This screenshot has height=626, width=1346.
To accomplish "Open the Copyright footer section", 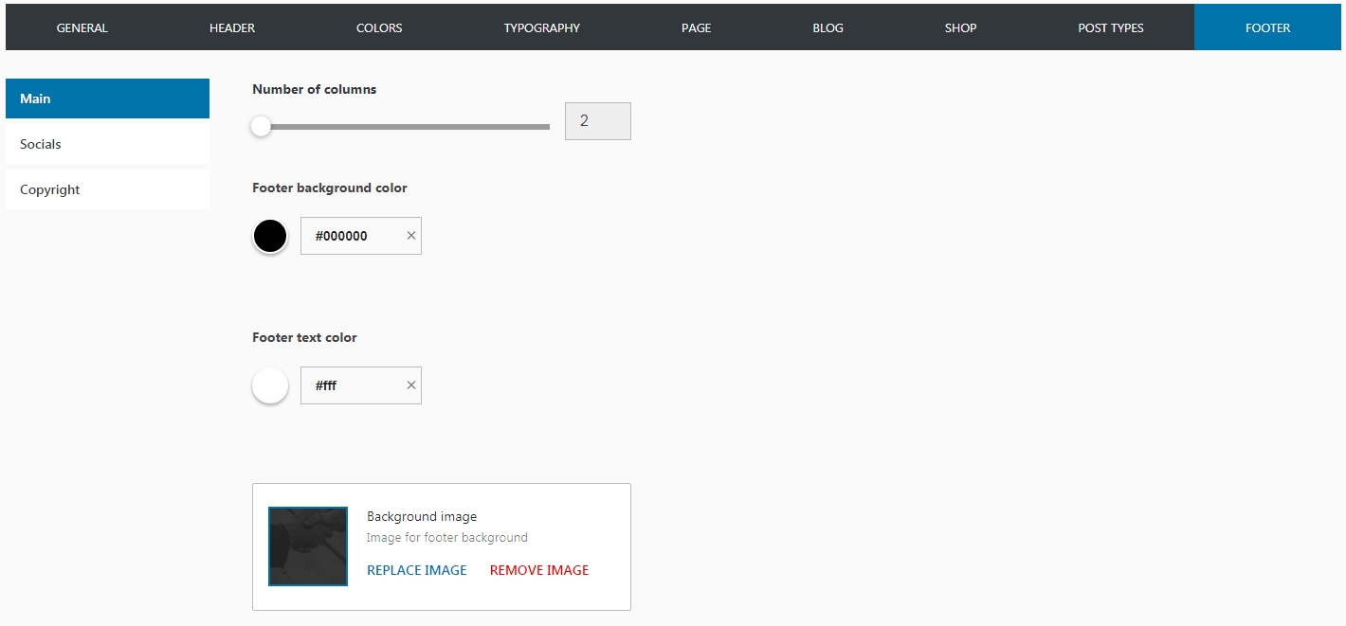I will [107, 189].
